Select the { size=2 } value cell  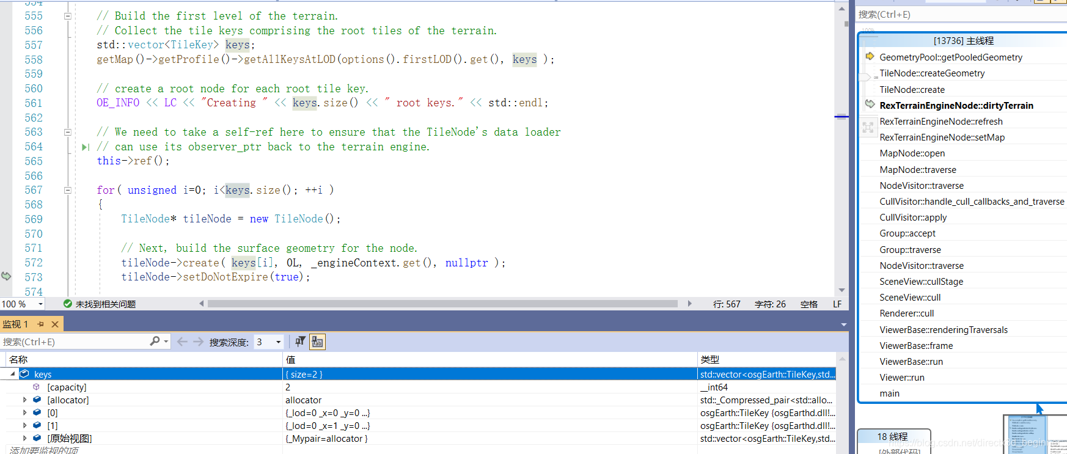[490, 374]
